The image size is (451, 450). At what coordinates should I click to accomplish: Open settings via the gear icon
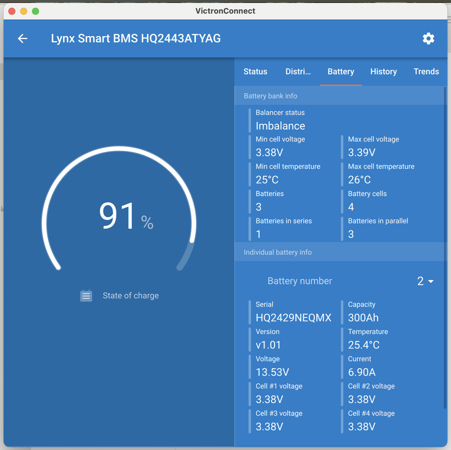428,38
